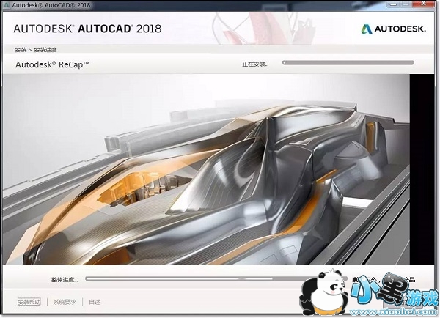Minimize the installer window
This screenshot has width=440, height=318.
click(392, 4)
